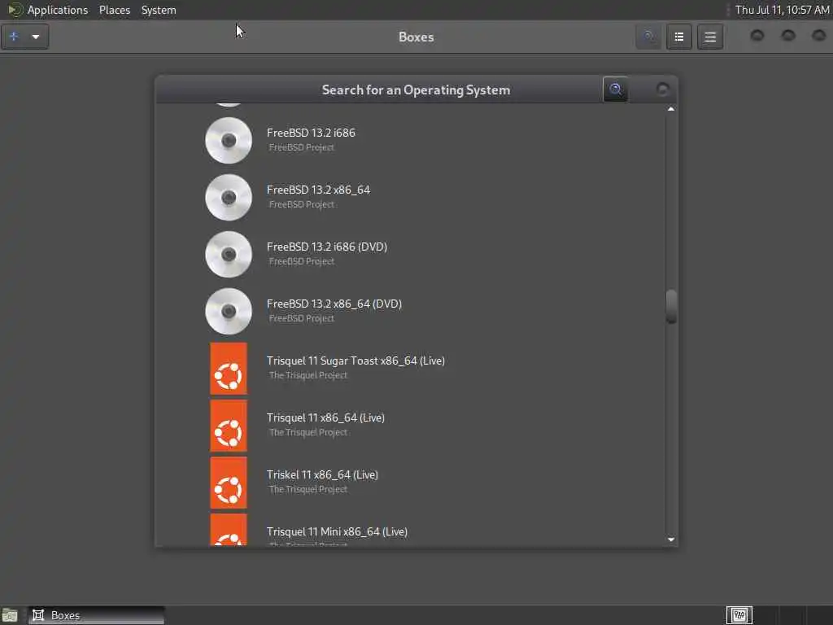
Task: Click the Trisquel 11 x86_64 (Live) logo icon
Action: click(x=229, y=425)
